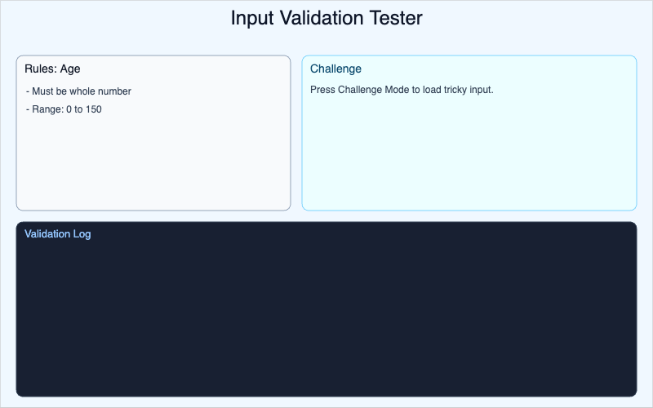Image resolution: width=653 pixels, height=408 pixels.
Task: Click the "Must be whole number" rule
Action: pyautogui.click(x=81, y=91)
